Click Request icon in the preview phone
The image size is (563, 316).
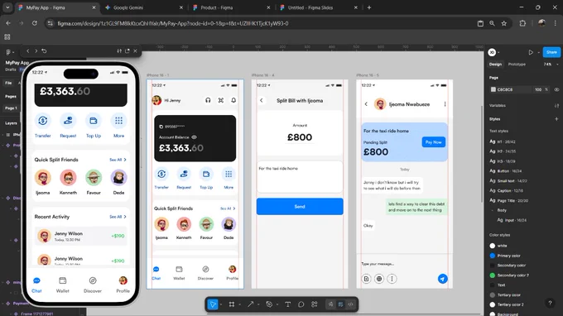[68, 121]
